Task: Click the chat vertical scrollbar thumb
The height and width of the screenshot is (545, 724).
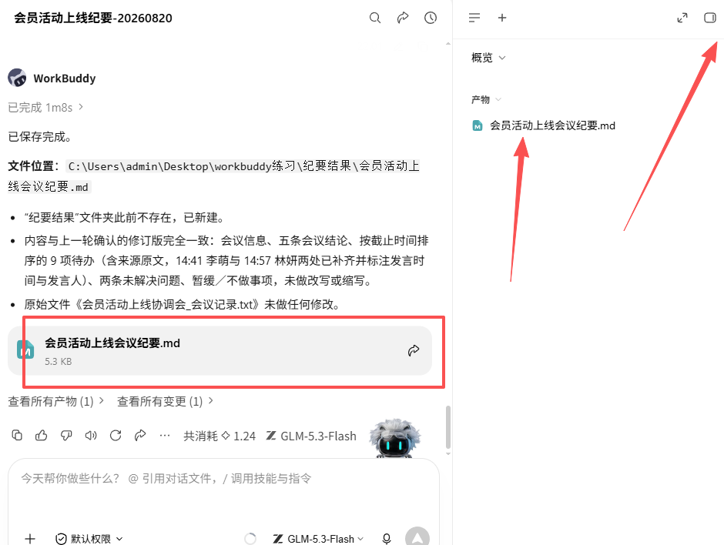Action: click(448, 427)
